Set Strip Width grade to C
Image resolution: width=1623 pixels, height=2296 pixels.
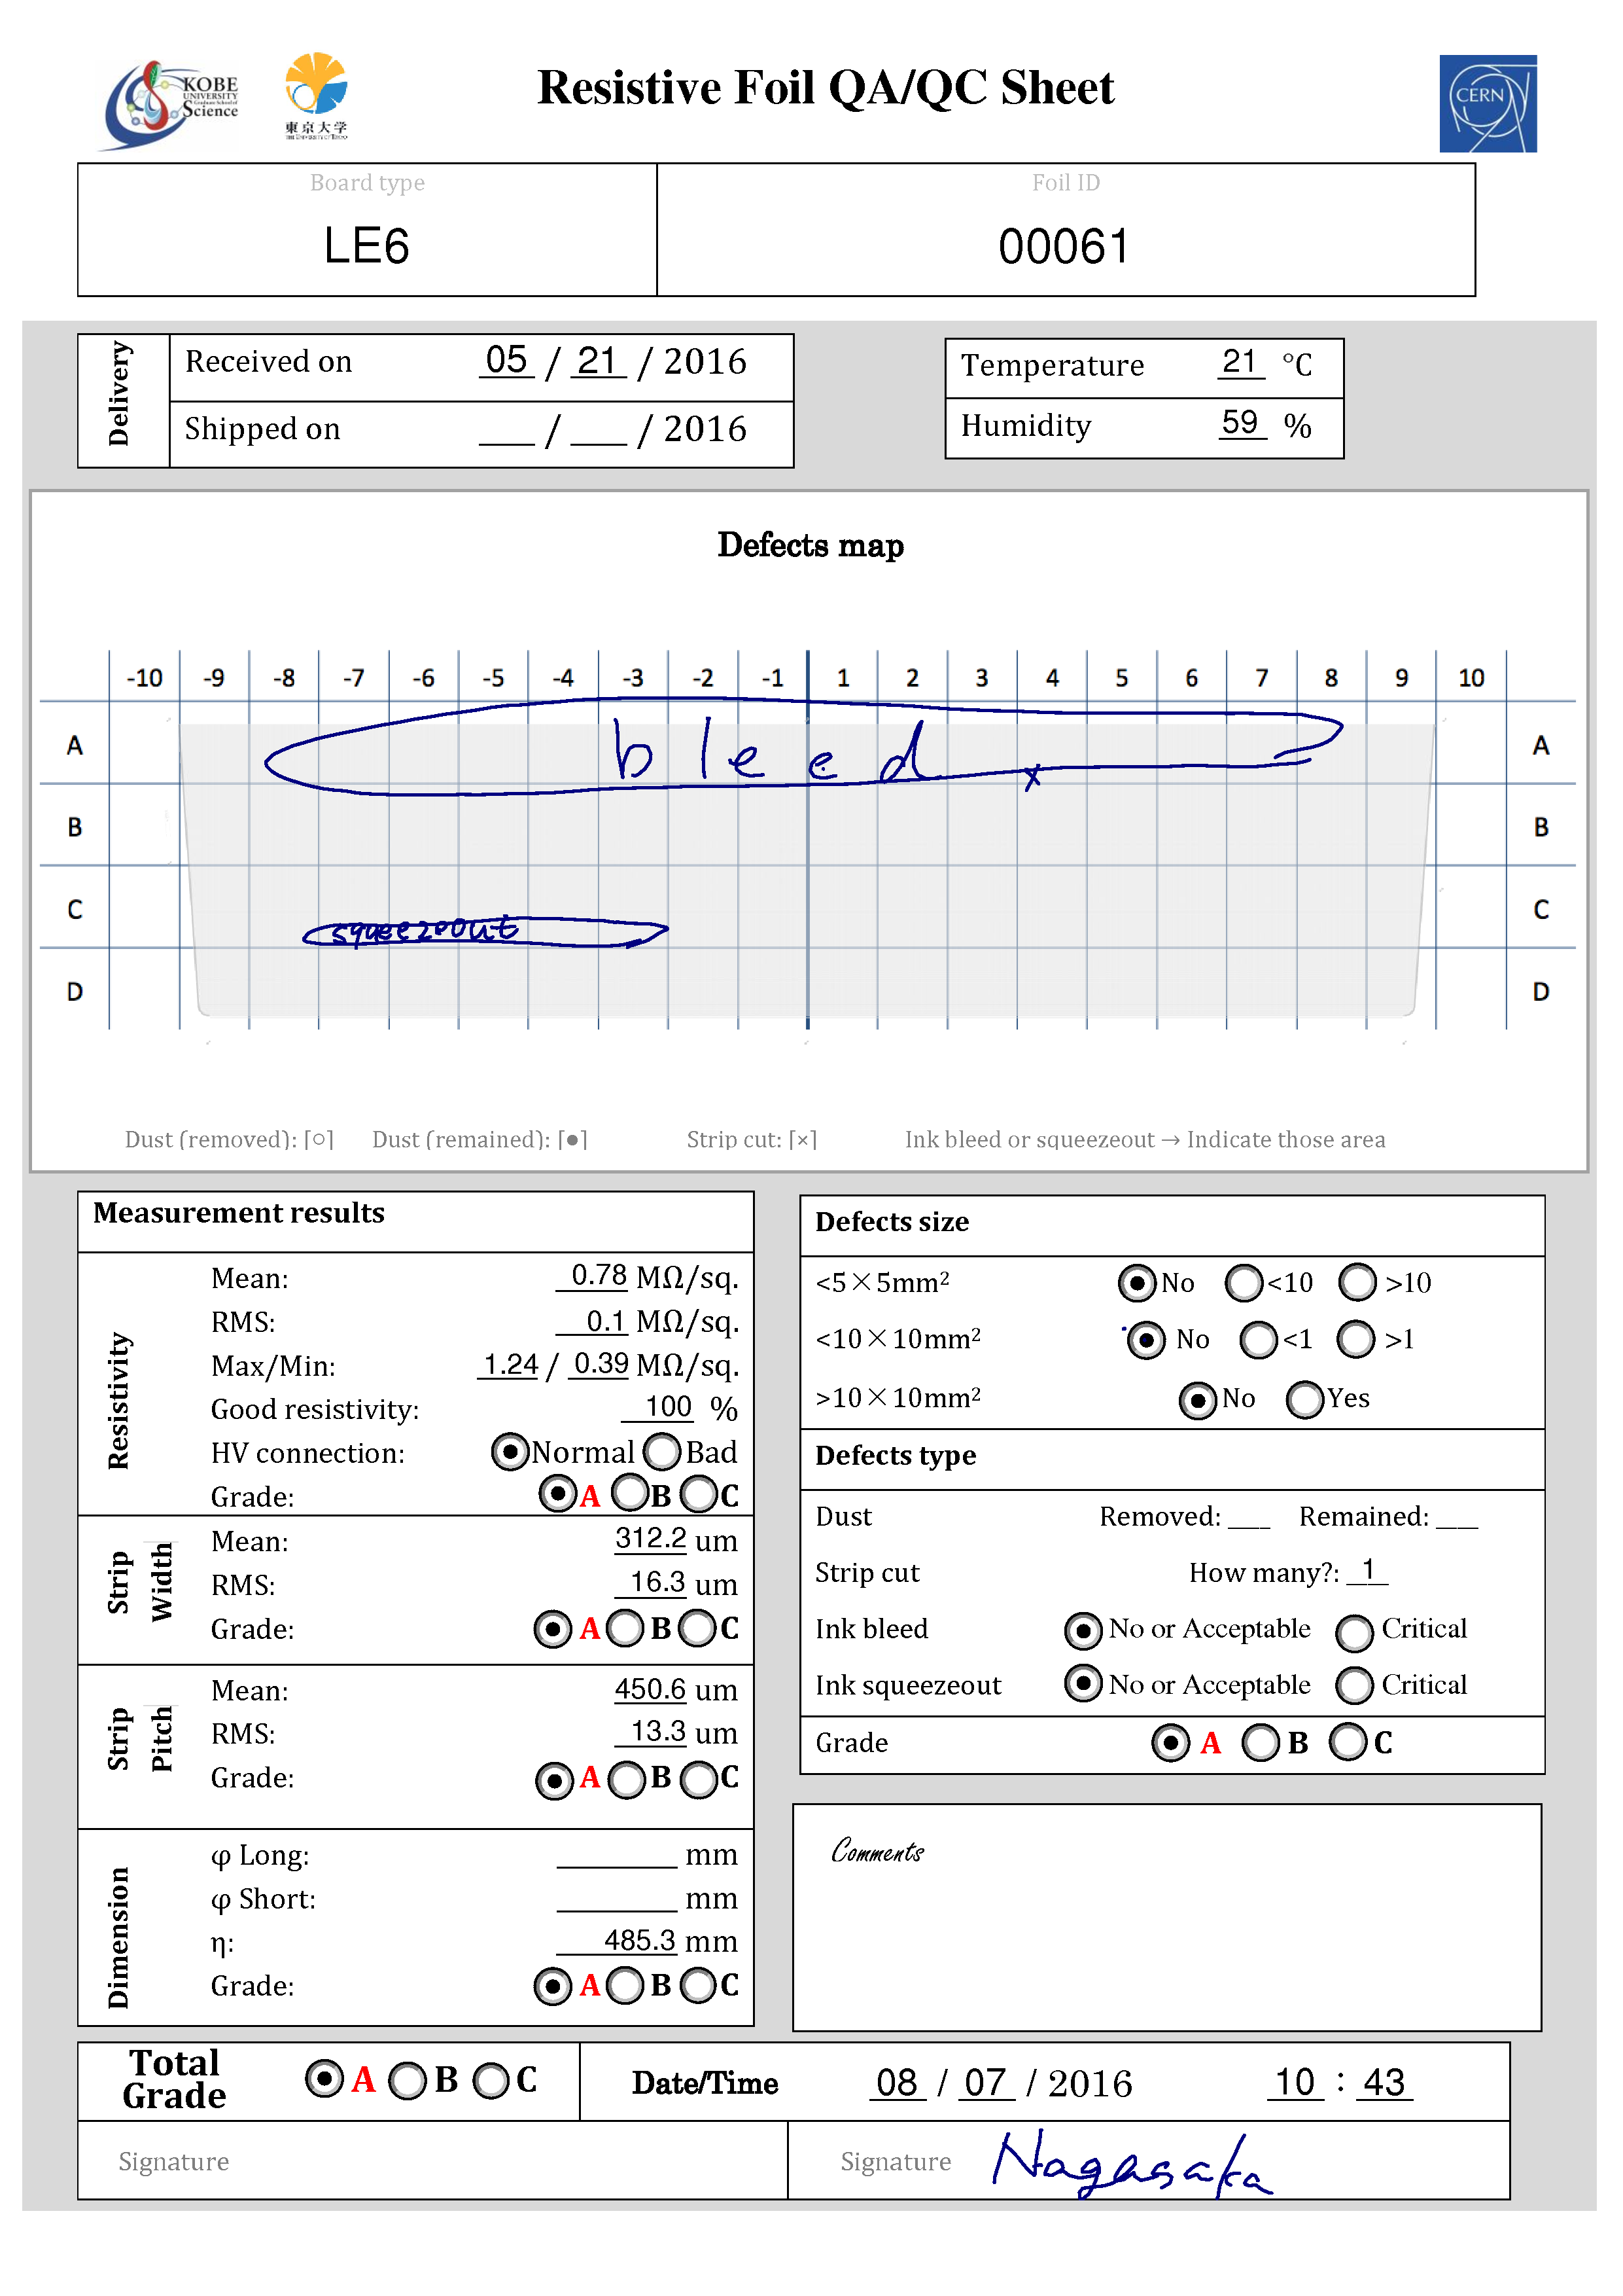(697, 1628)
